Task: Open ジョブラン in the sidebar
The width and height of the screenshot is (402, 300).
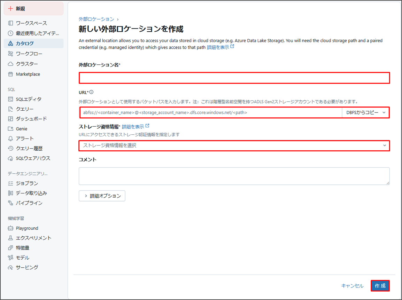Action: [33, 183]
